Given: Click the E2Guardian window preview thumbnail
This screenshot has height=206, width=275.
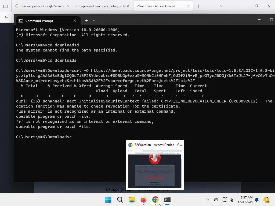Looking at the screenshot, I should [x=155, y=169].
